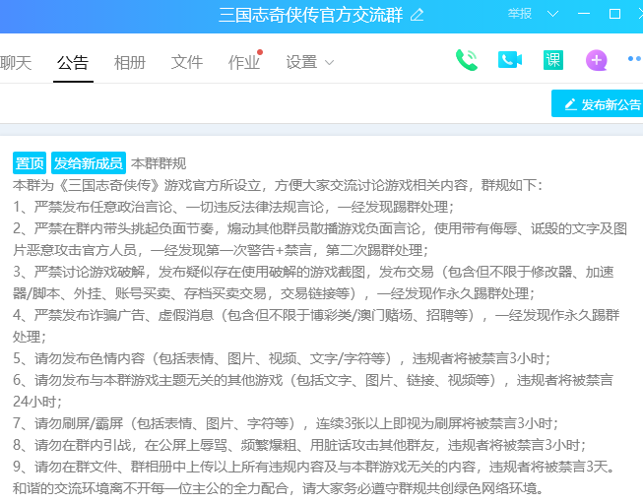Click closing line 和谐的交流环境
The height and width of the screenshot is (503, 643).
279,488
